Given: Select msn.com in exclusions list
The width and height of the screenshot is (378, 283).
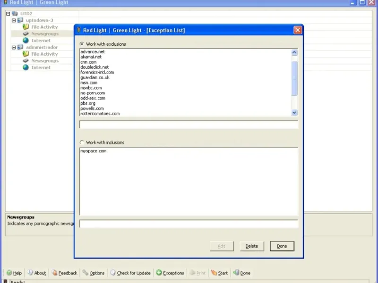Looking at the screenshot, I should coord(89,83).
